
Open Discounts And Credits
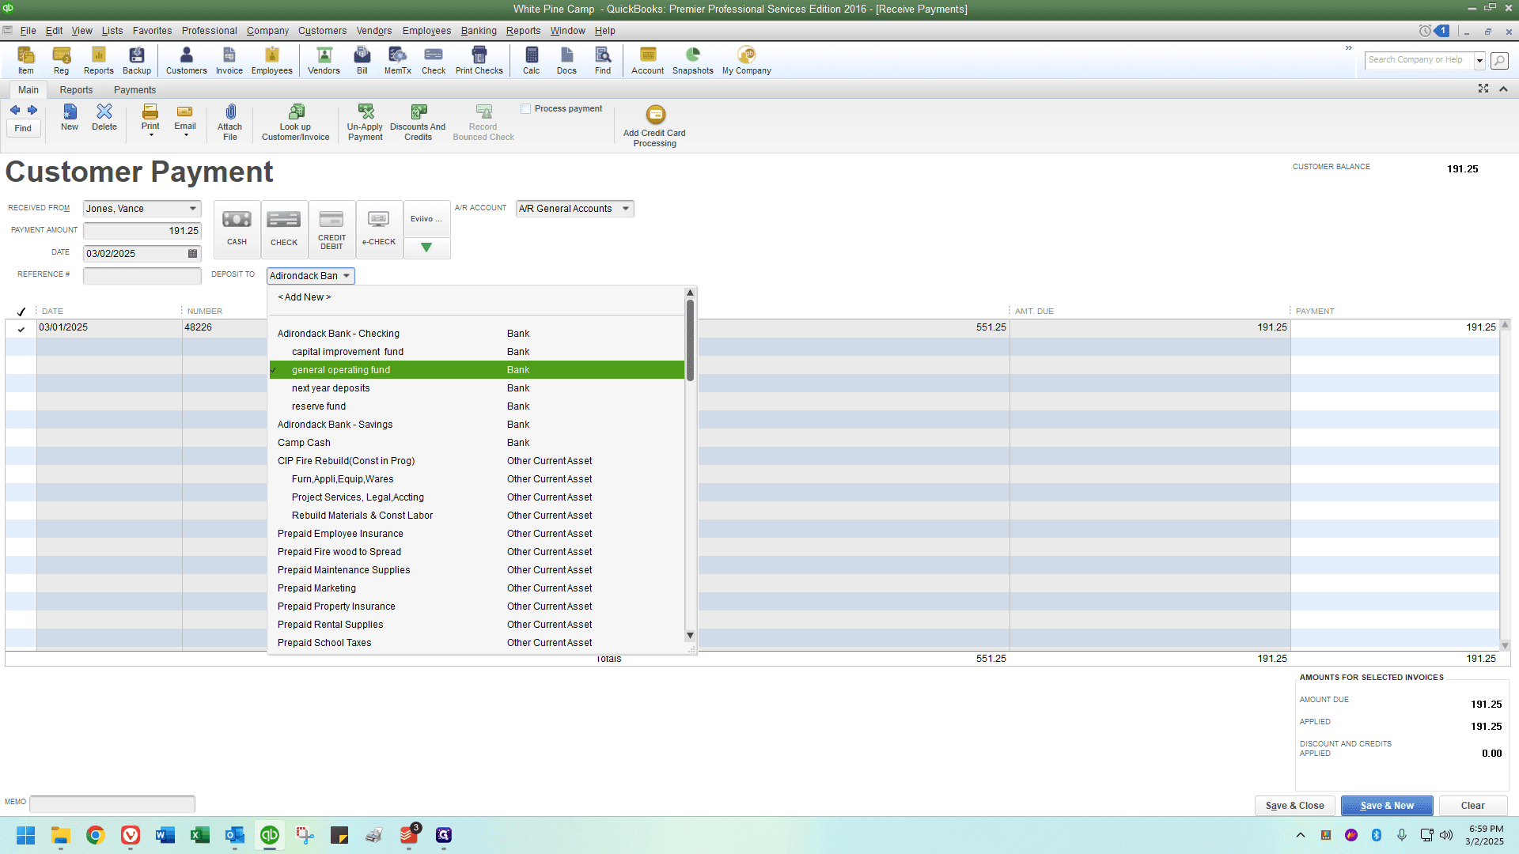(x=419, y=123)
